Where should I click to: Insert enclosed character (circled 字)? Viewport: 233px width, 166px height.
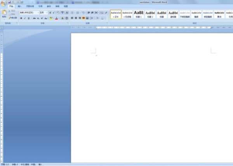pyautogui.click(x=67, y=18)
